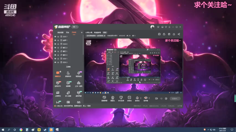Switch to the second scene tab
This screenshot has height=132, width=236.
tap(67, 33)
